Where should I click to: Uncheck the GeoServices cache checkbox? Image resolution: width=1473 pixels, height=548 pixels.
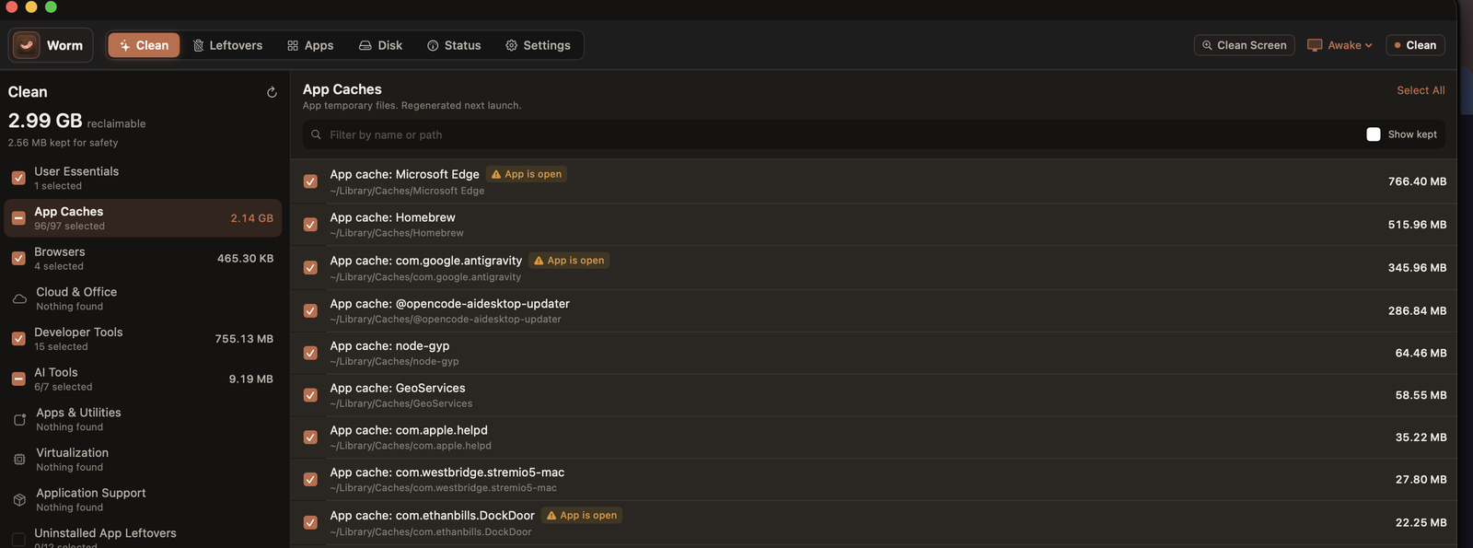coord(310,395)
